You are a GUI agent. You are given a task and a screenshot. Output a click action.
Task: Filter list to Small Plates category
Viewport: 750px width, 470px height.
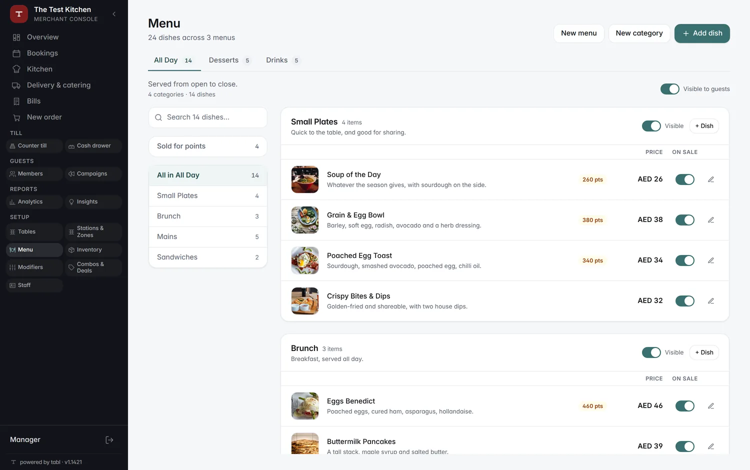(x=208, y=196)
